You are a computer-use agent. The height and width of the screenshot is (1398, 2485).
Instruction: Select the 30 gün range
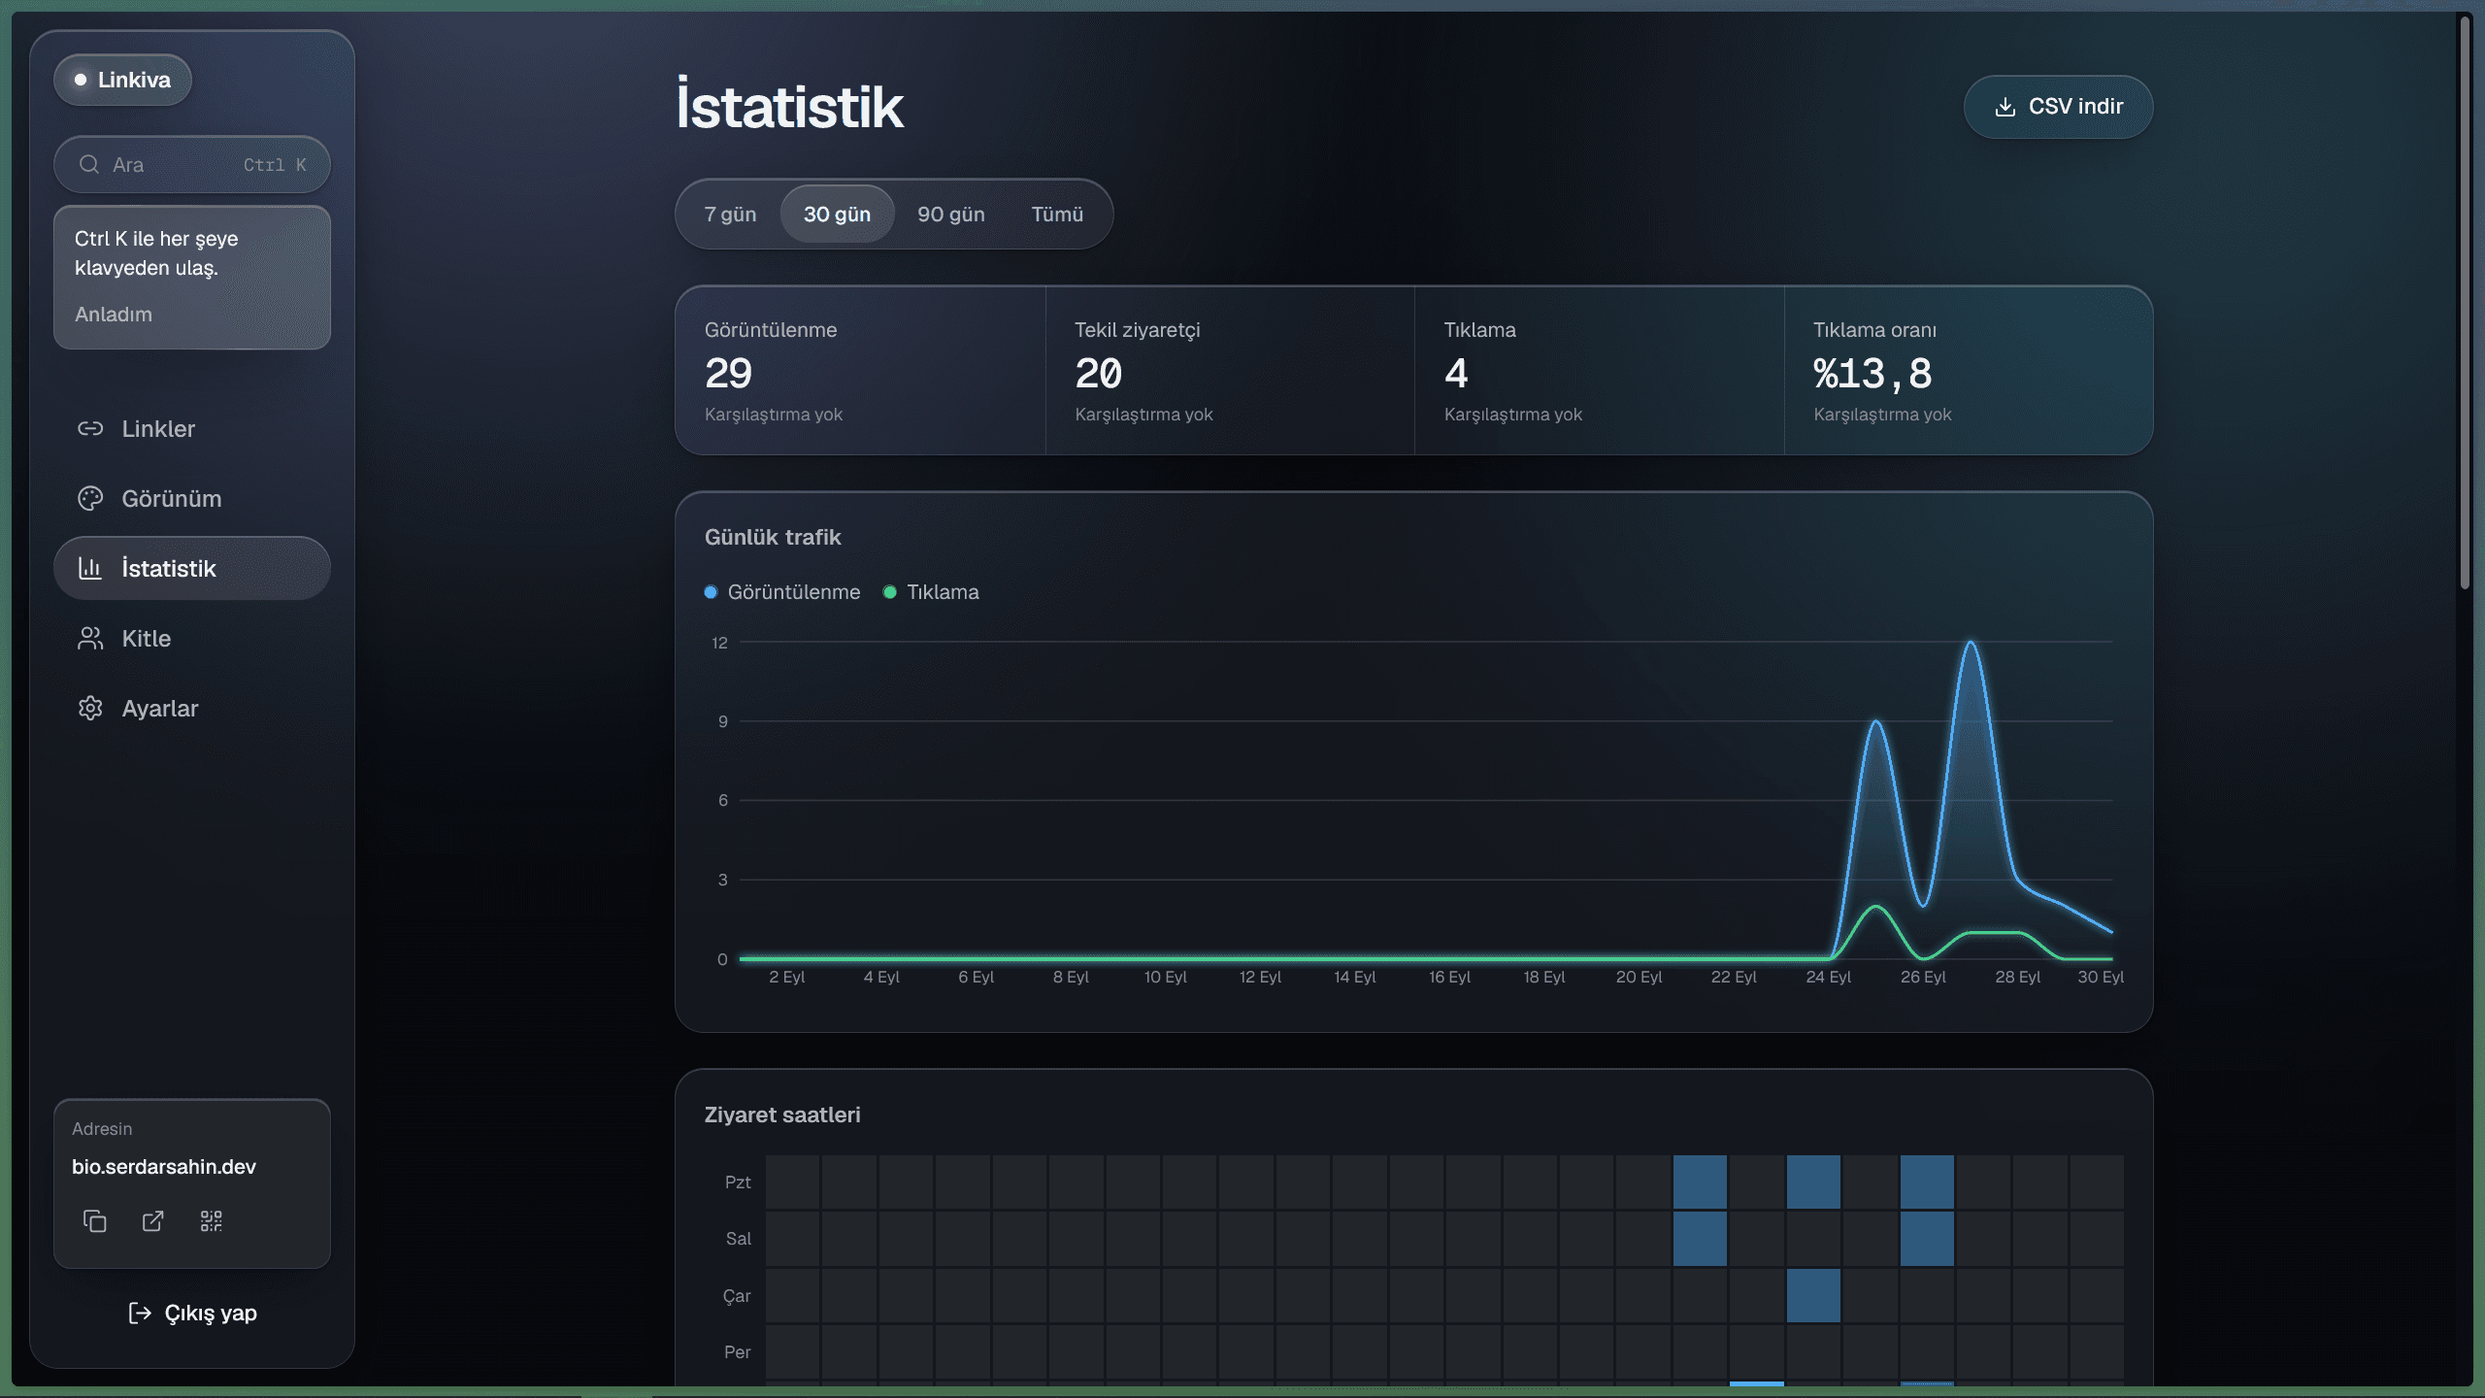click(x=837, y=214)
